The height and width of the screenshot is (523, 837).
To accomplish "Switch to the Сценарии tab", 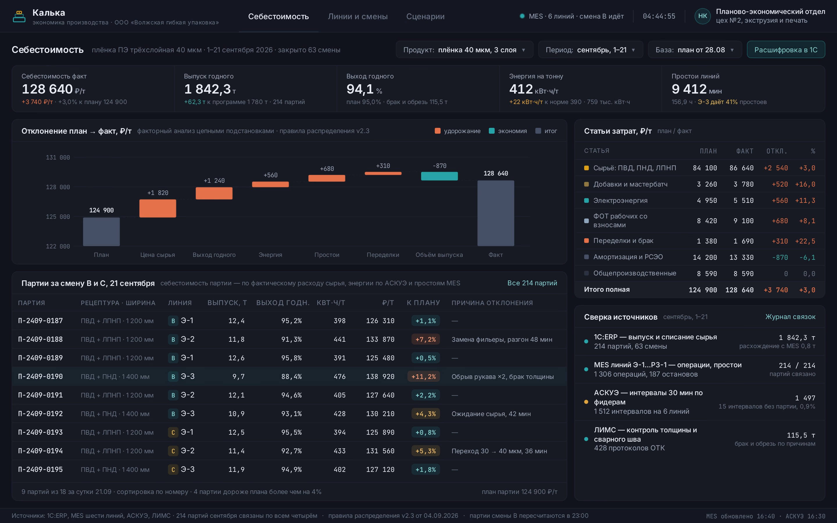I will coord(425,16).
